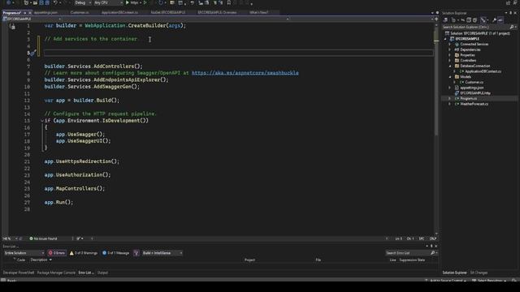
Task: Select ApplicationDBContext.cs in the Solution Explorer
Action: coord(483,71)
